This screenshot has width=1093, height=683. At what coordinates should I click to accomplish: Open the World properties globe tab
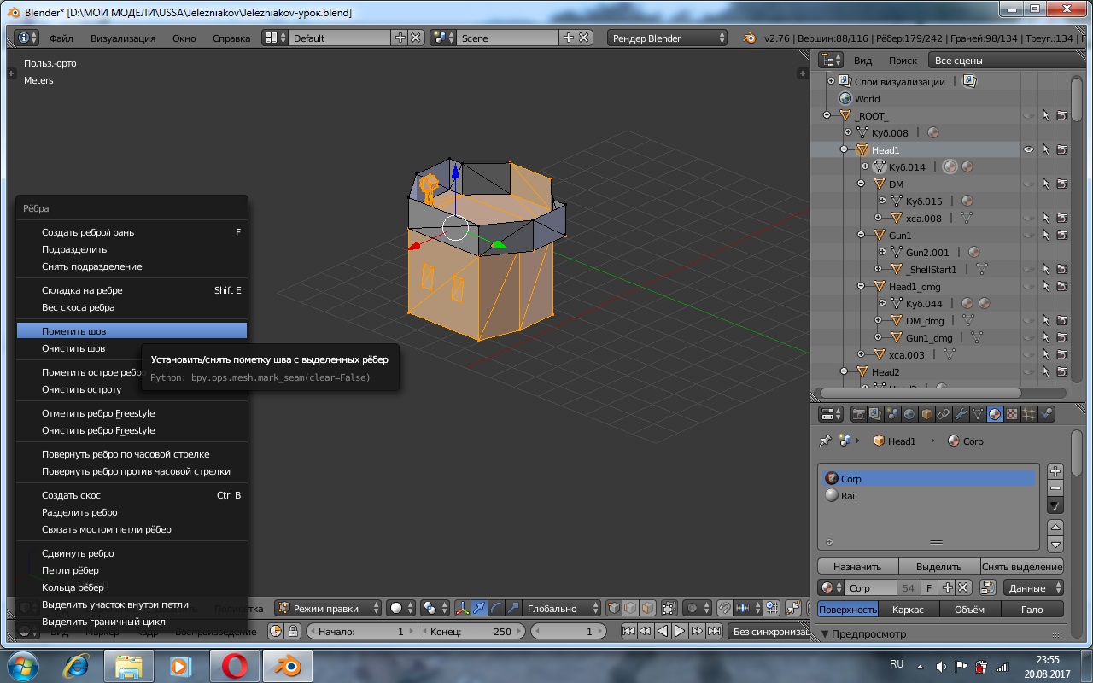click(909, 414)
